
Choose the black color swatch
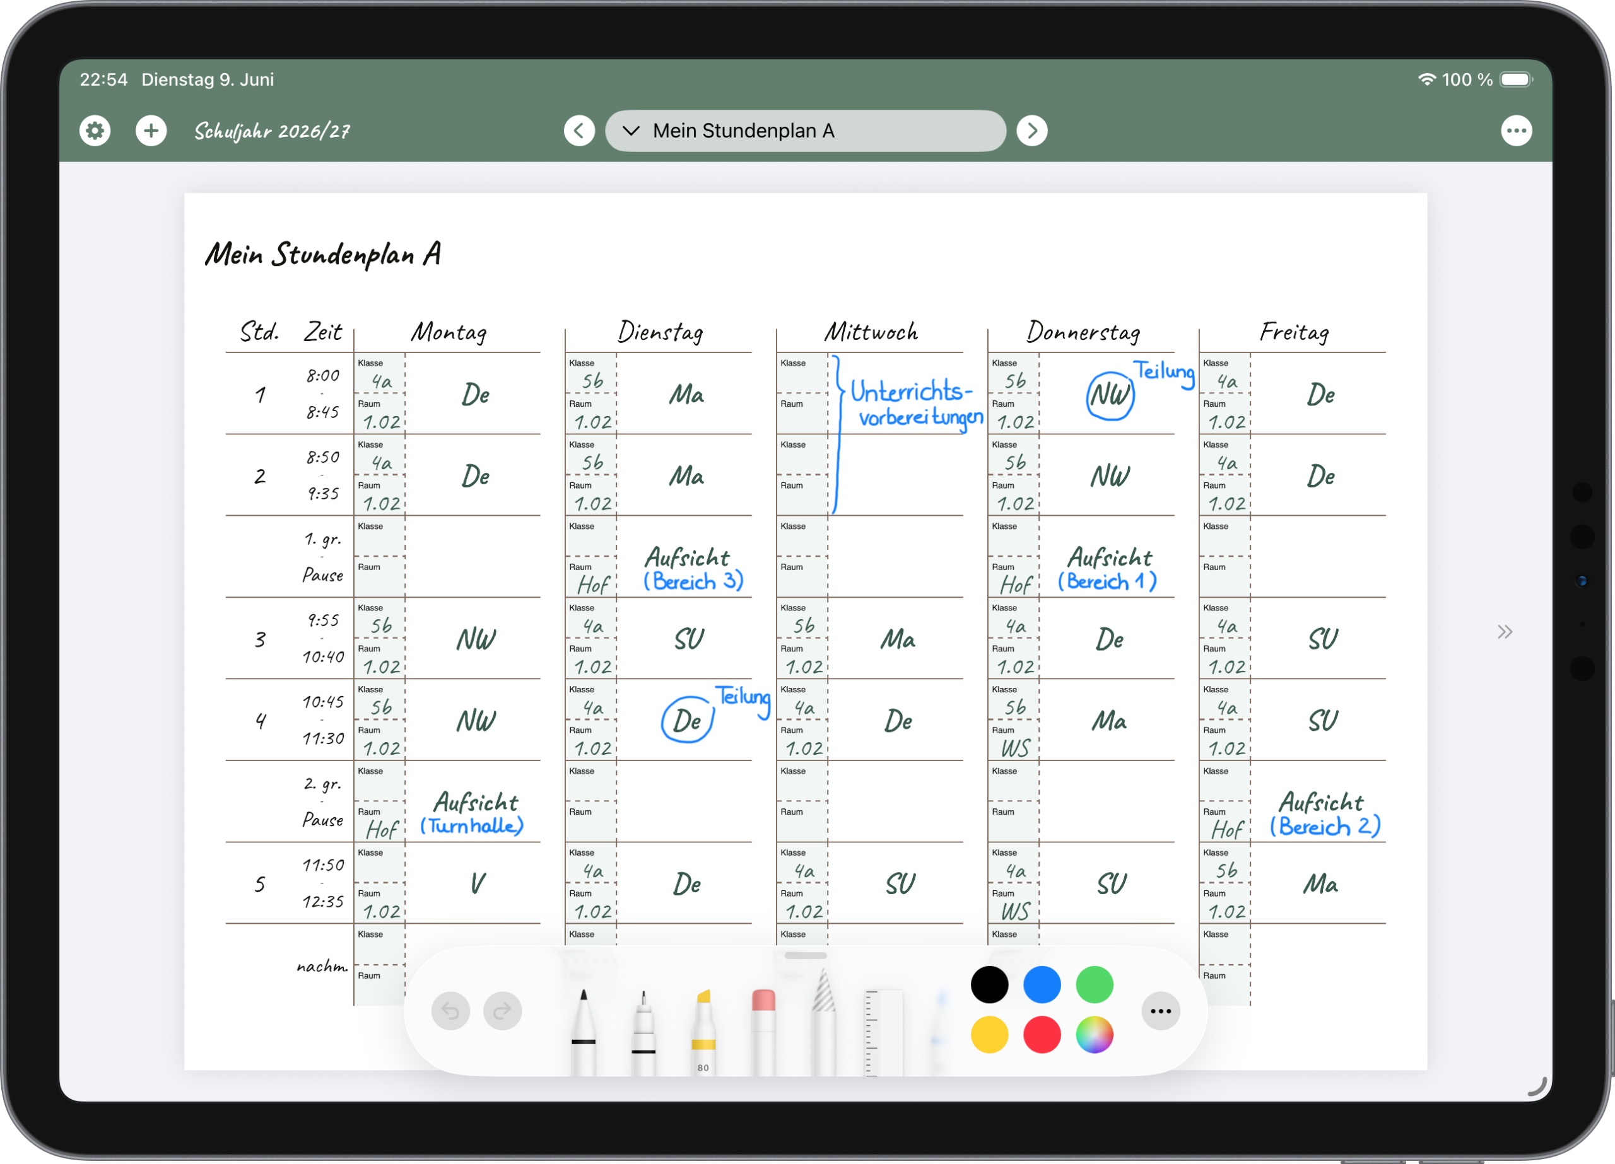point(990,984)
